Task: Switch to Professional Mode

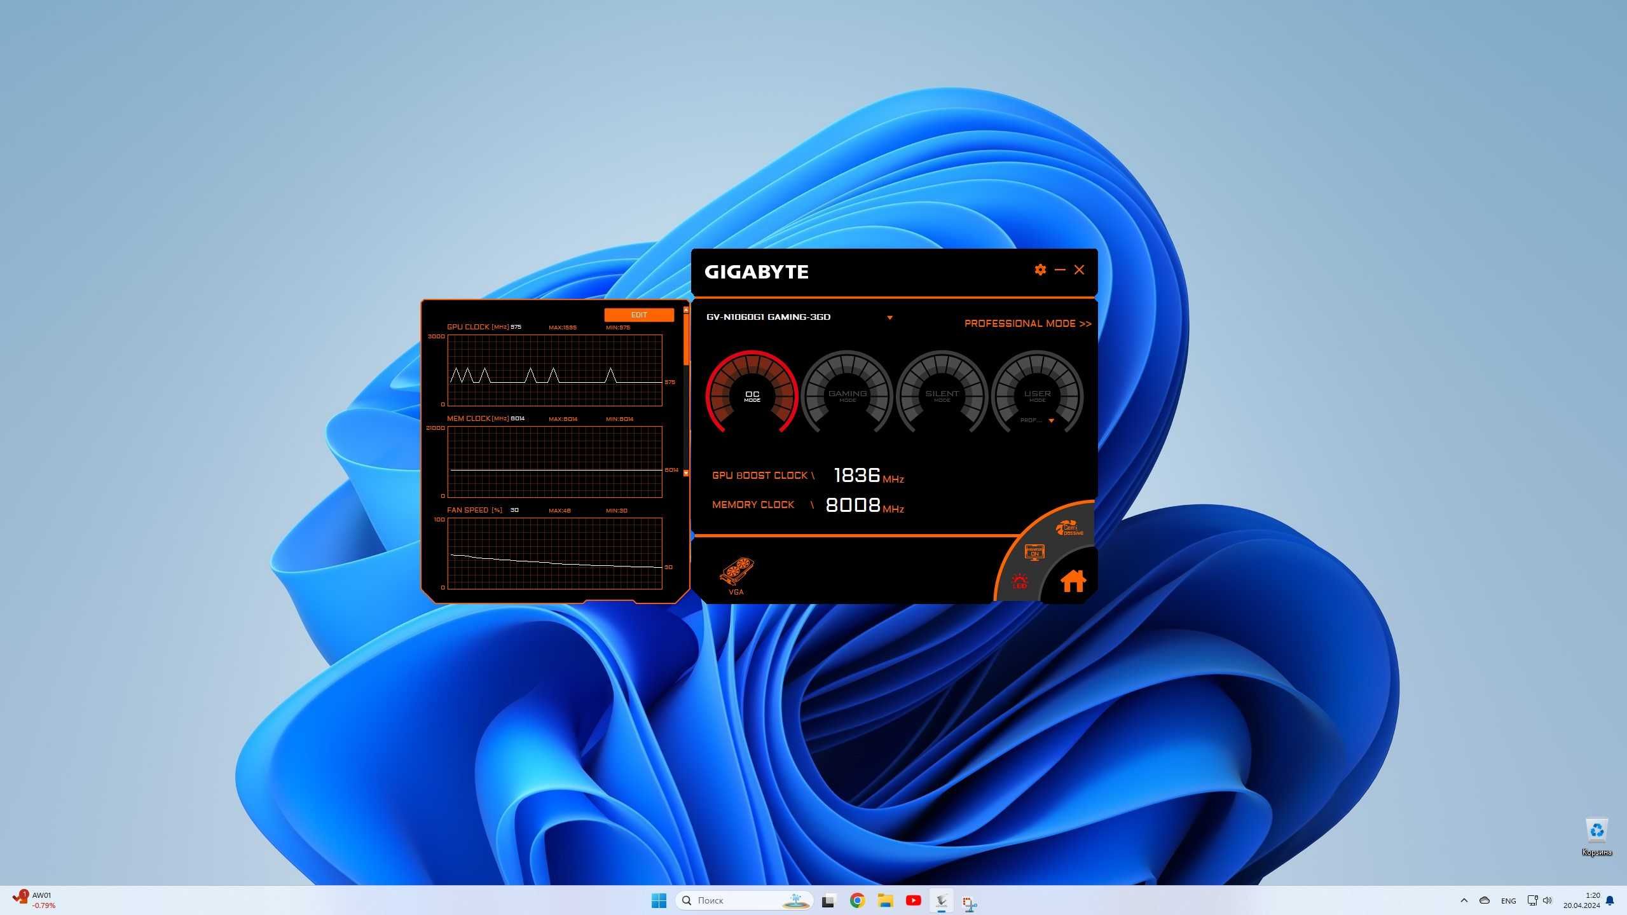Action: 1027,324
